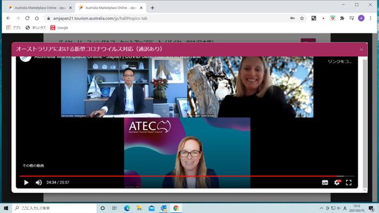
Task: Open the other videos panel in player
Action: coord(34,165)
